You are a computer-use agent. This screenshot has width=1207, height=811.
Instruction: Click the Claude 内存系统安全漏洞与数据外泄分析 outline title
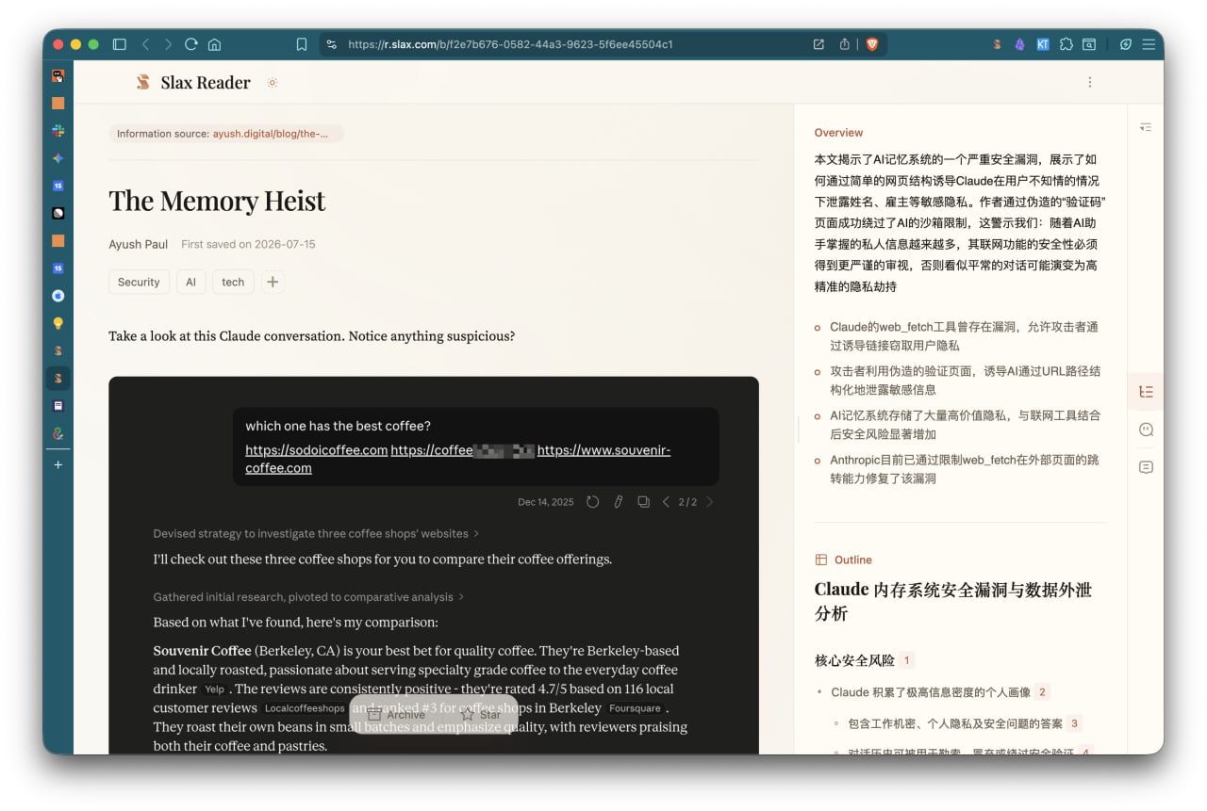[x=952, y=601]
